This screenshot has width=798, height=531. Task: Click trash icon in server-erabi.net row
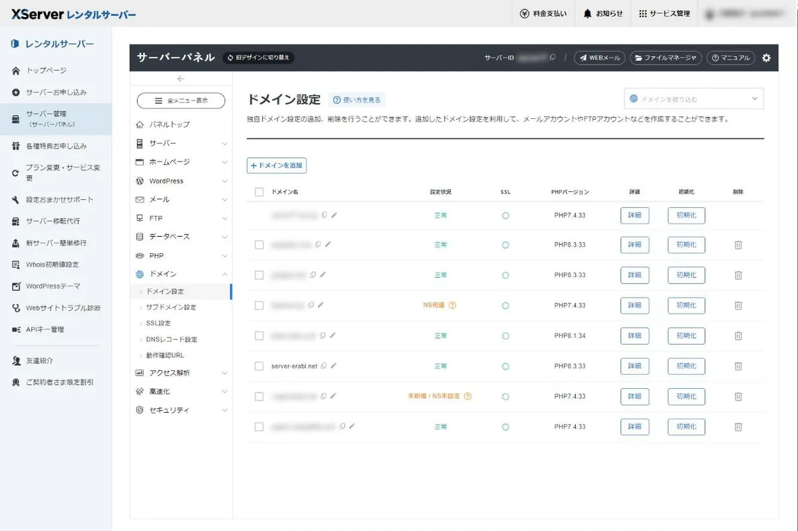pyautogui.click(x=738, y=366)
